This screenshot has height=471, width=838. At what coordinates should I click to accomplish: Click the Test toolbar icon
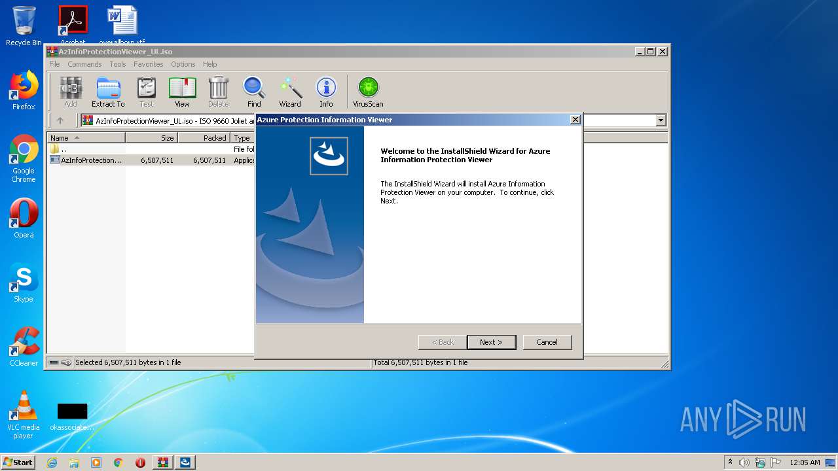pos(147,92)
